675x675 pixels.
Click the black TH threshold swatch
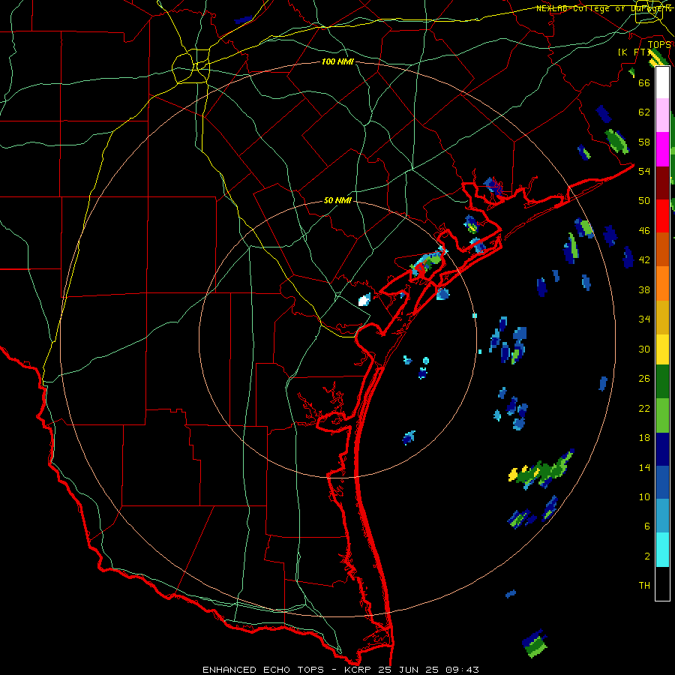662,583
